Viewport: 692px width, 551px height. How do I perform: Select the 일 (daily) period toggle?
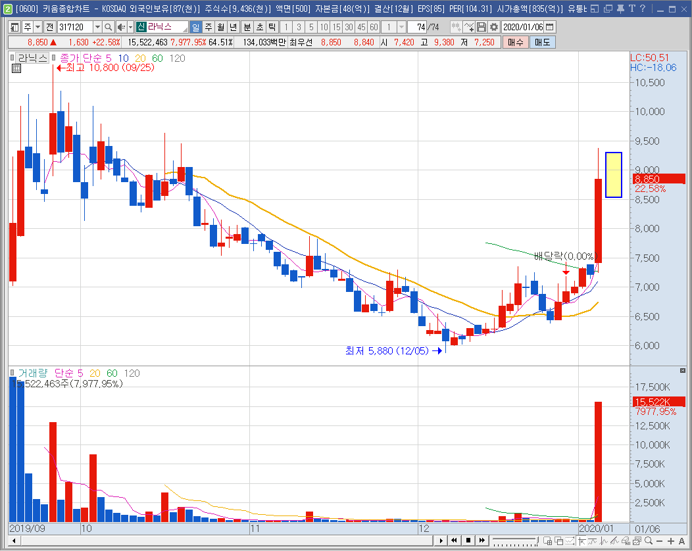point(196,28)
